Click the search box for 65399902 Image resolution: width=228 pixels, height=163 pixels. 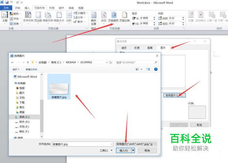coord(136,63)
